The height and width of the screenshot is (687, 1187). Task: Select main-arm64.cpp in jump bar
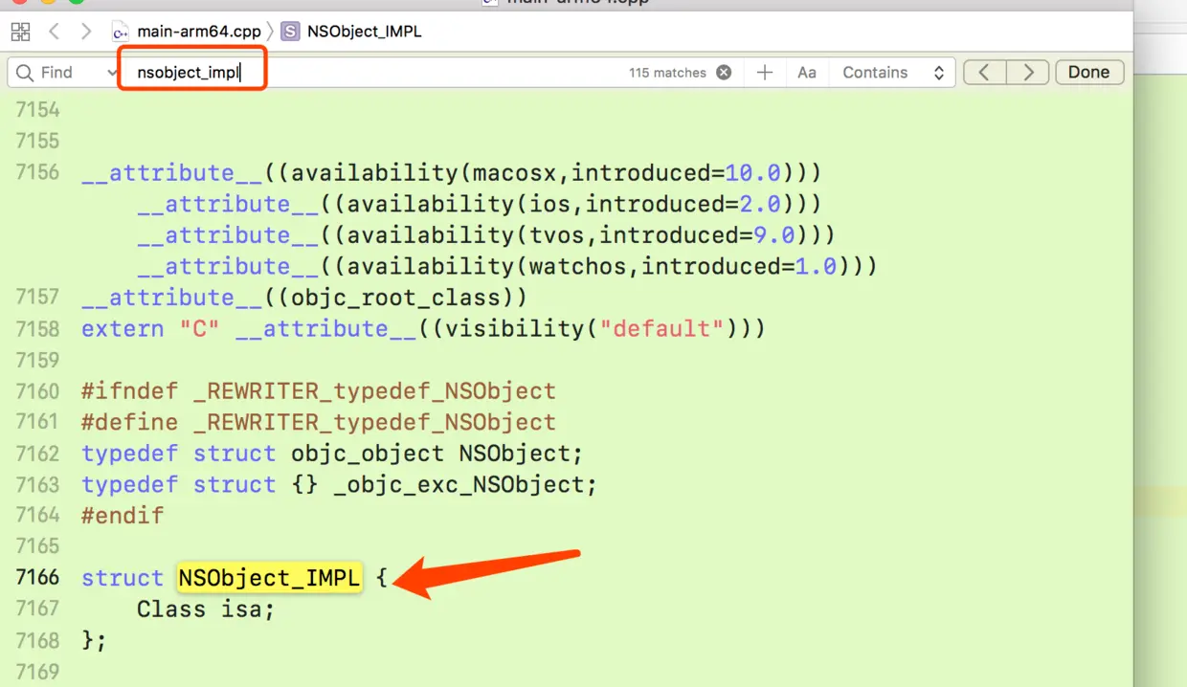click(x=198, y=32)
